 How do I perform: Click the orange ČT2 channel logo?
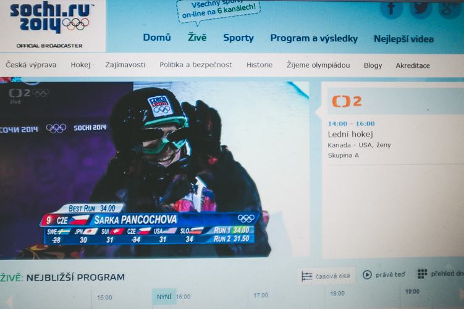(x=347, y=101)
